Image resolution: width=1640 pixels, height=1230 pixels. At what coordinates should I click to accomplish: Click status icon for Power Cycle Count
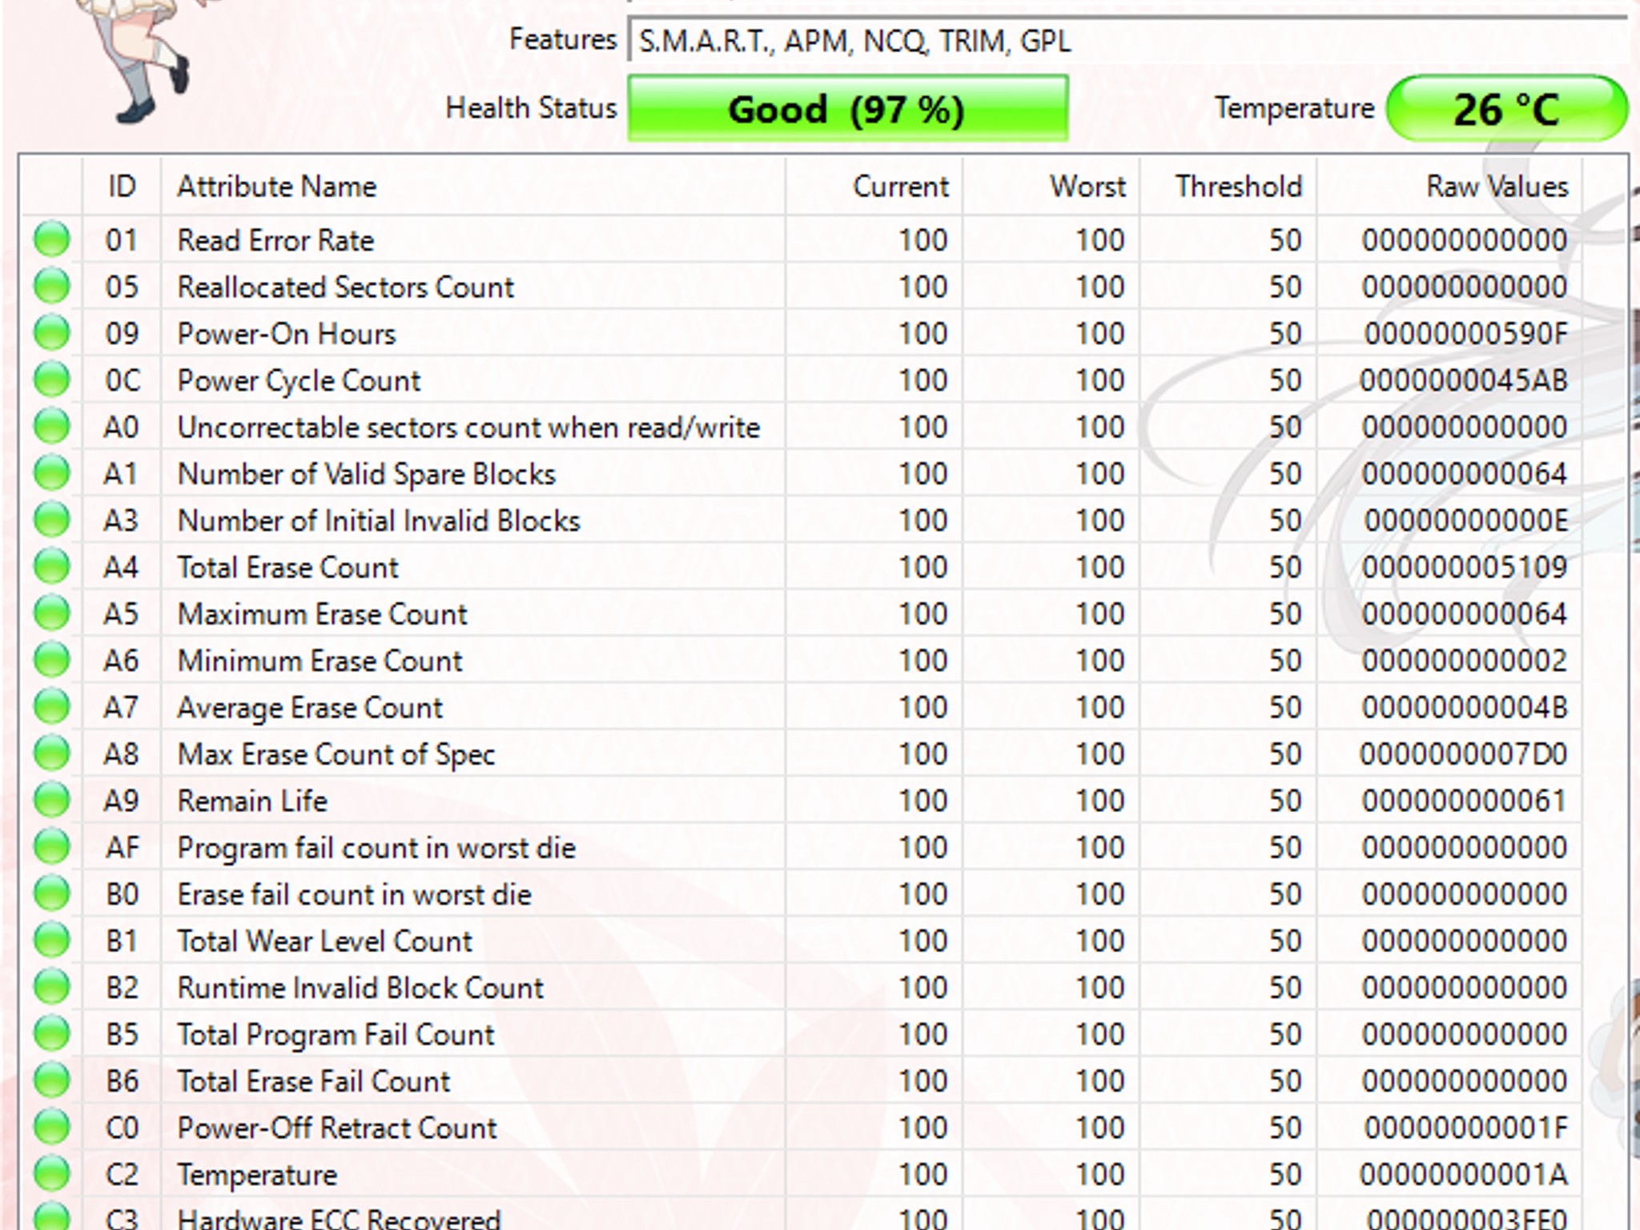(52, 380)
